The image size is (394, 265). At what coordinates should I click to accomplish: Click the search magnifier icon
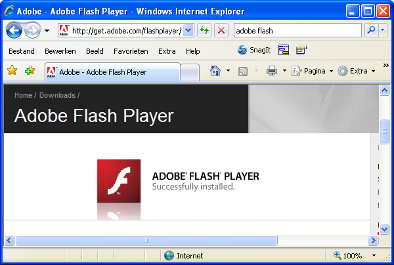[370, 30]
